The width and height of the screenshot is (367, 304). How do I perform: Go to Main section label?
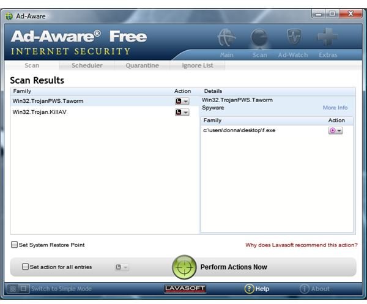226,55
